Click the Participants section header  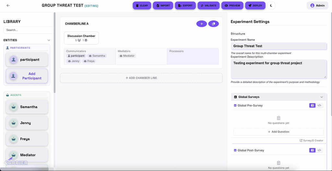[x=27, y=48]
